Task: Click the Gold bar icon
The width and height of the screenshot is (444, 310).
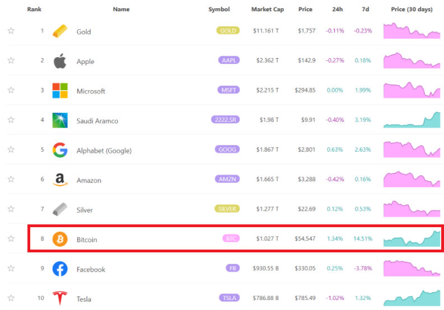Action: coord(60,31)
